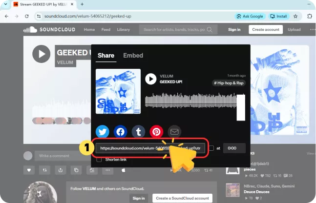Open the Feed nav item
Screen dimensions: 316x203
[x=106, y=30]
